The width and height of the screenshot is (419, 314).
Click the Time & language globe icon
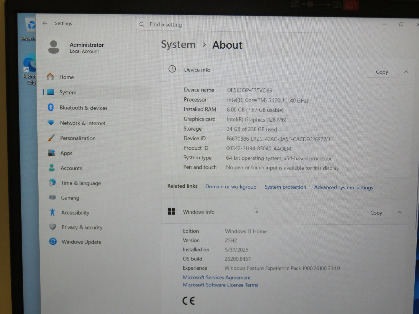[52, 183]
